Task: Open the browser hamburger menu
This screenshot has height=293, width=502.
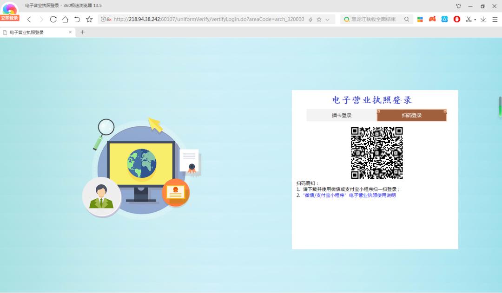Action: (x=495, y=20)
